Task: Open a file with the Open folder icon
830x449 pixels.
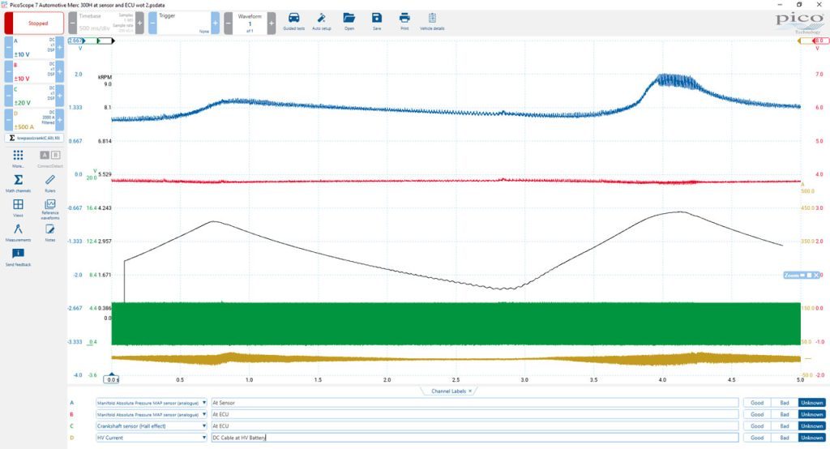Action: coord(349,21)
